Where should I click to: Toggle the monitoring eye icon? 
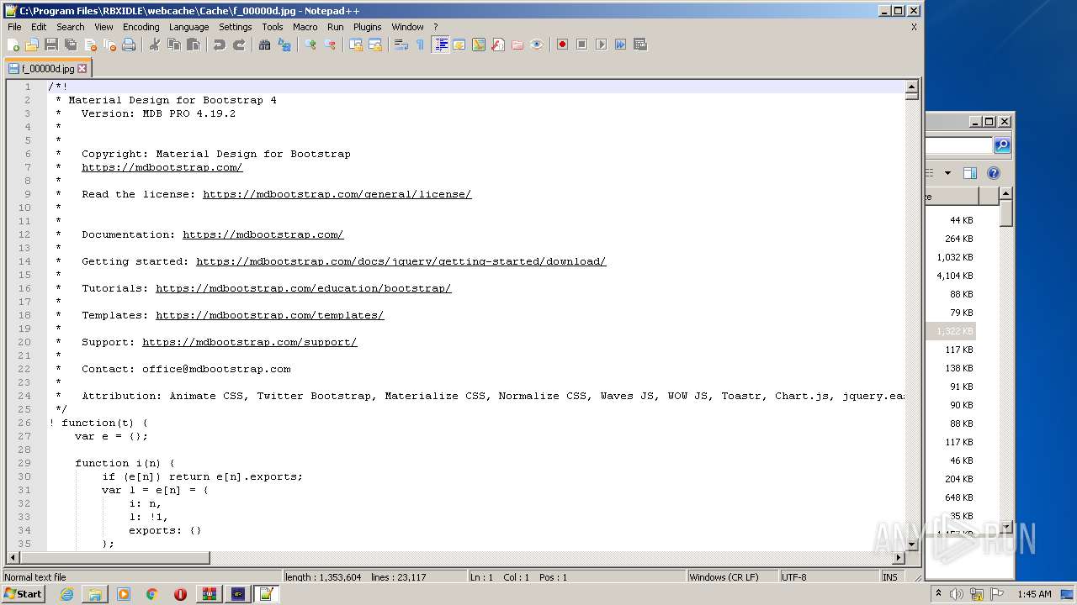(x=537, y=45)
